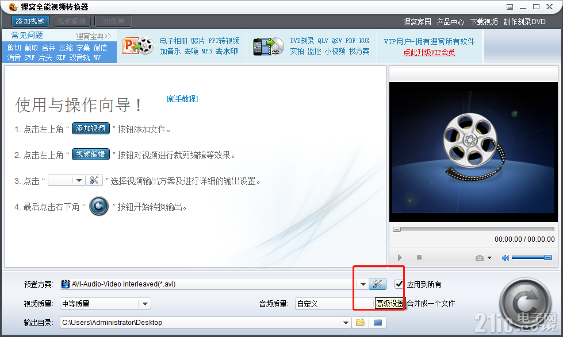Take a snapshot with camera icon

480,258
